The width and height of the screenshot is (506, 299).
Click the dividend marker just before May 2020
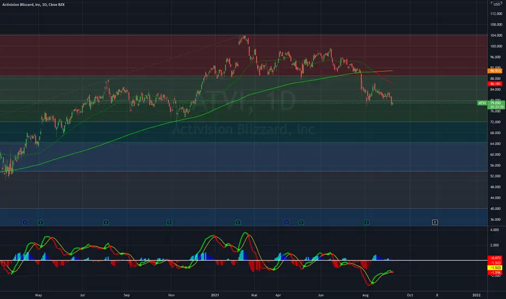(x=25, y=222)
